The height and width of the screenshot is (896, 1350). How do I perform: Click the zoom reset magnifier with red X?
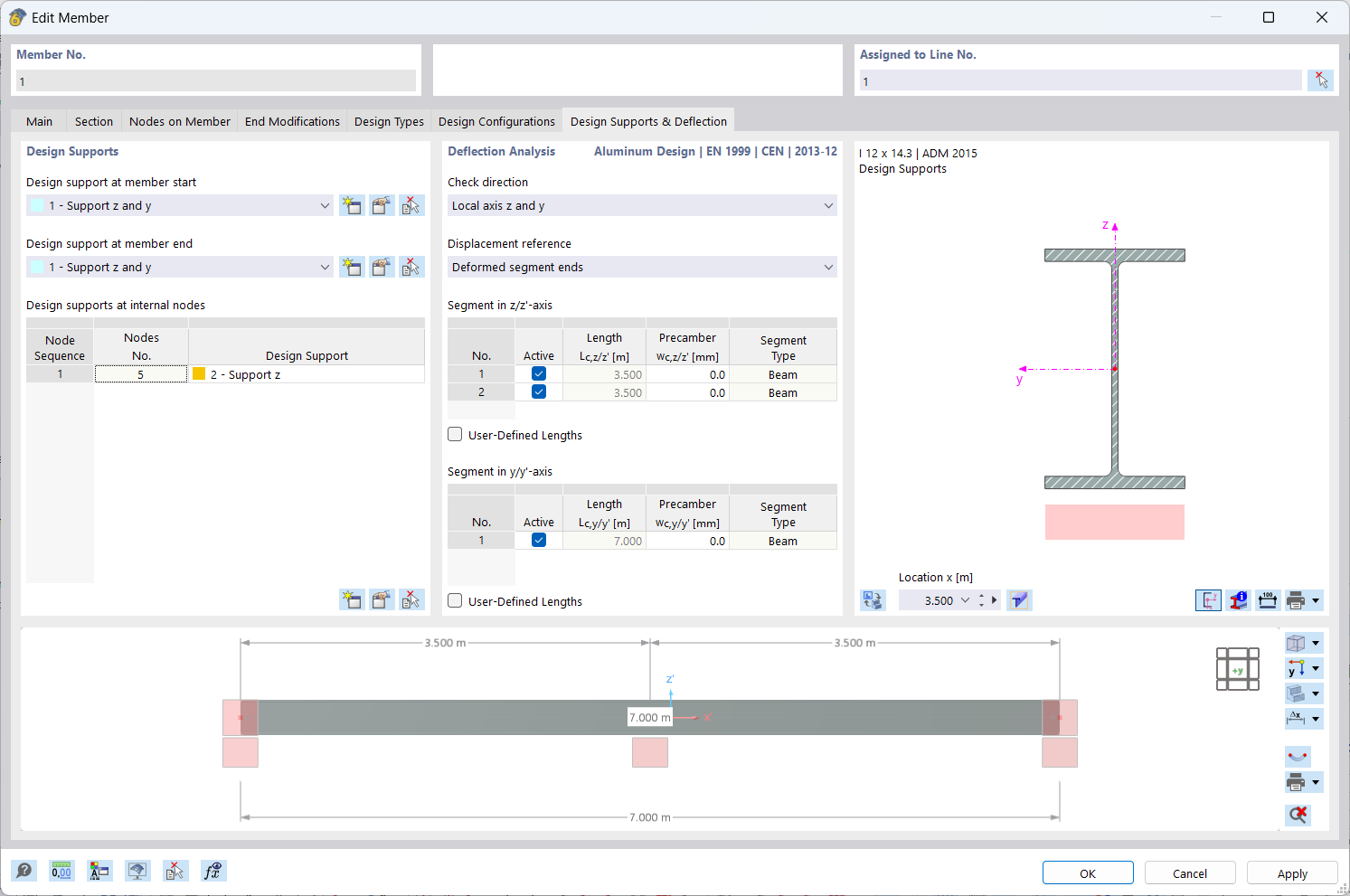(1297, 815)
